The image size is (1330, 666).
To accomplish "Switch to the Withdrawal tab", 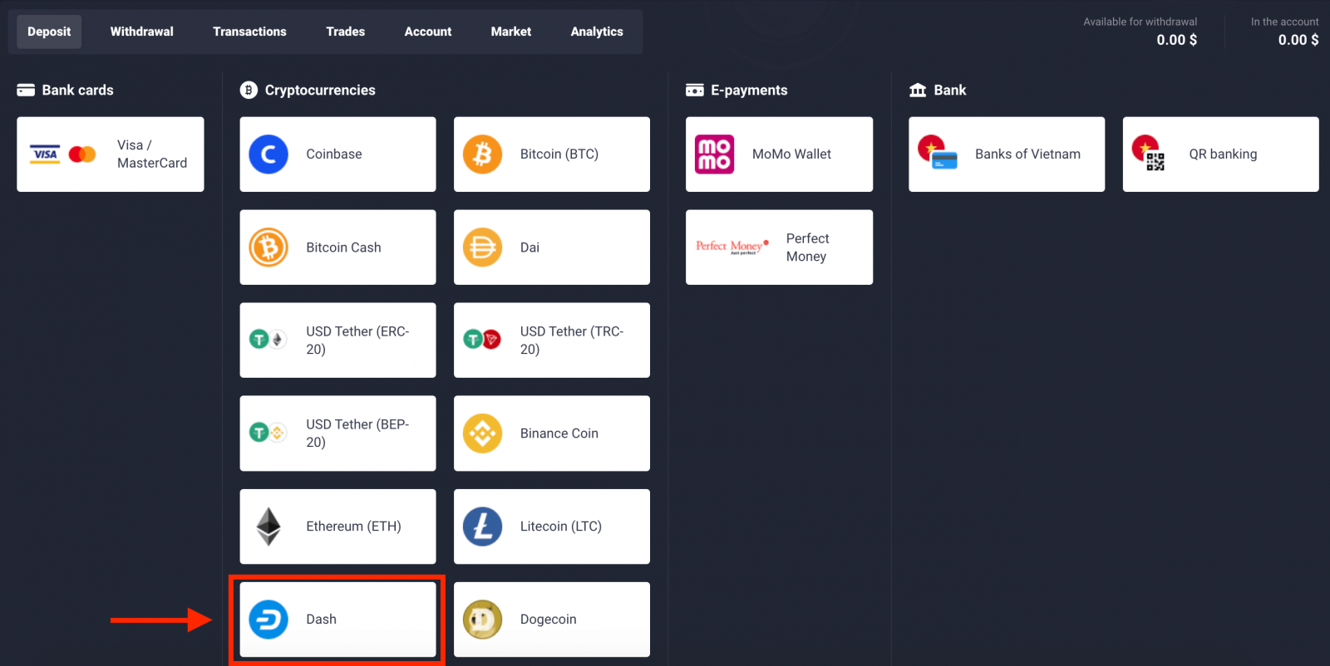I will pyautogui.click(x=142, y=32).
